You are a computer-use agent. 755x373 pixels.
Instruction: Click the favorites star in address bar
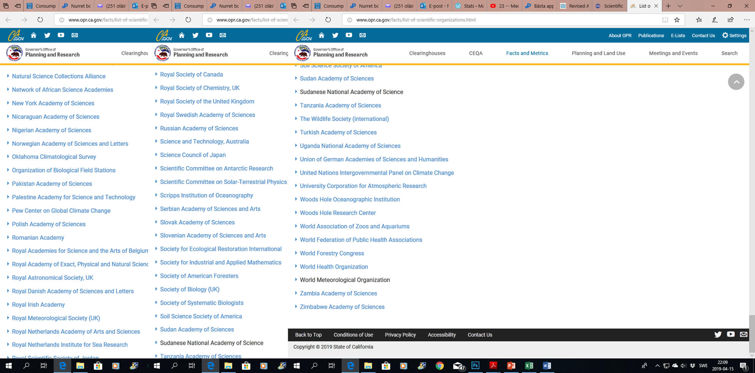coord(677,20)
